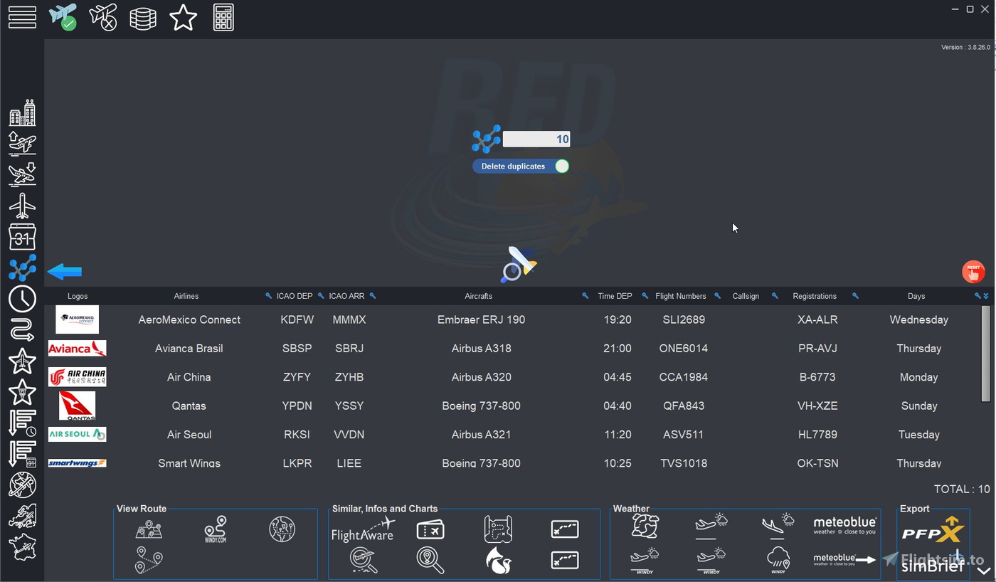The image size is (996, 582).
Task: Toggle the Delete duplicates switch
Action: 561,166
